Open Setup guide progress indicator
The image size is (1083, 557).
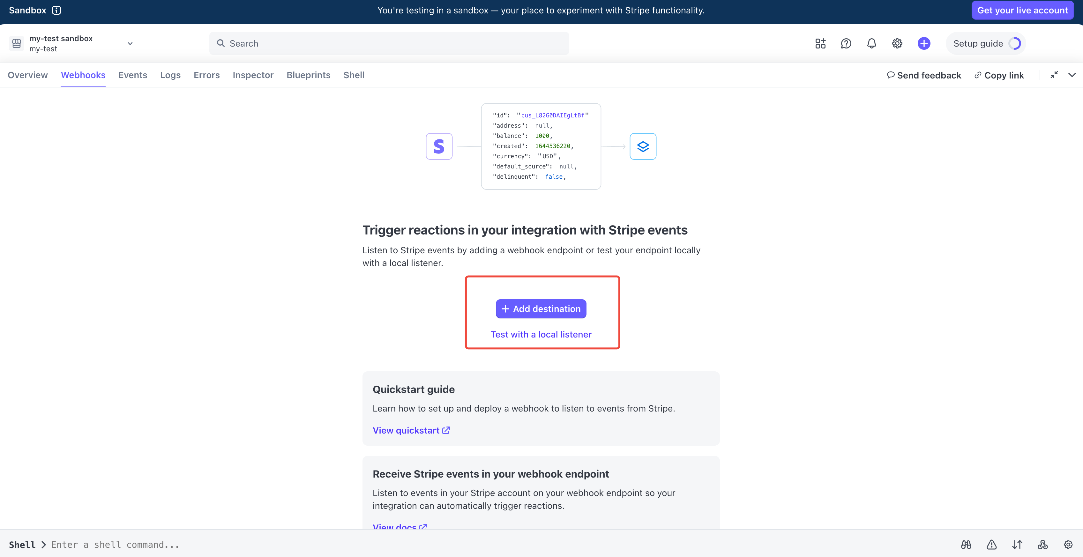[x=985, y=43]
